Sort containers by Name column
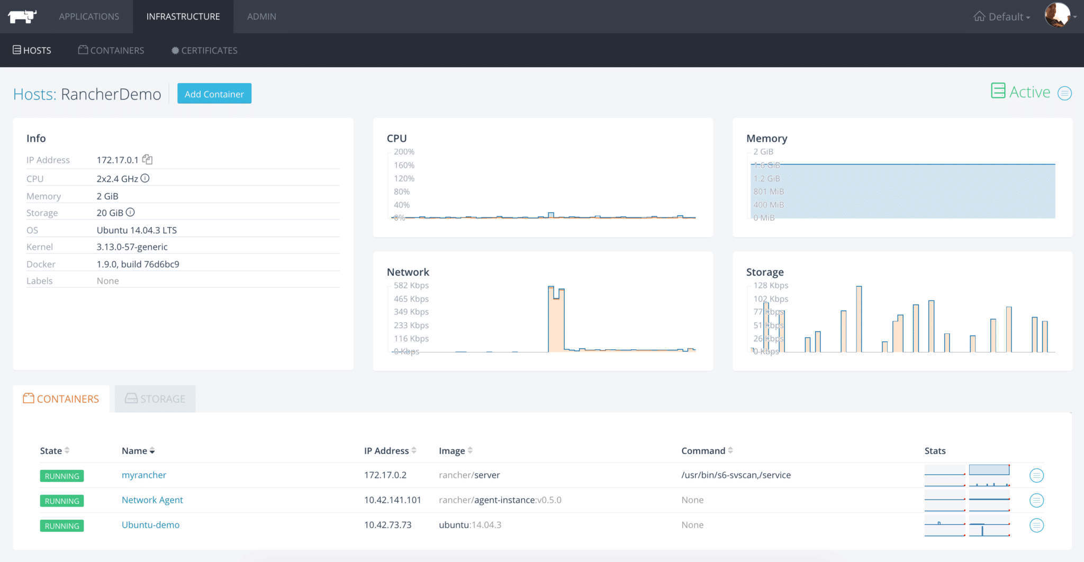 point(138,450)
